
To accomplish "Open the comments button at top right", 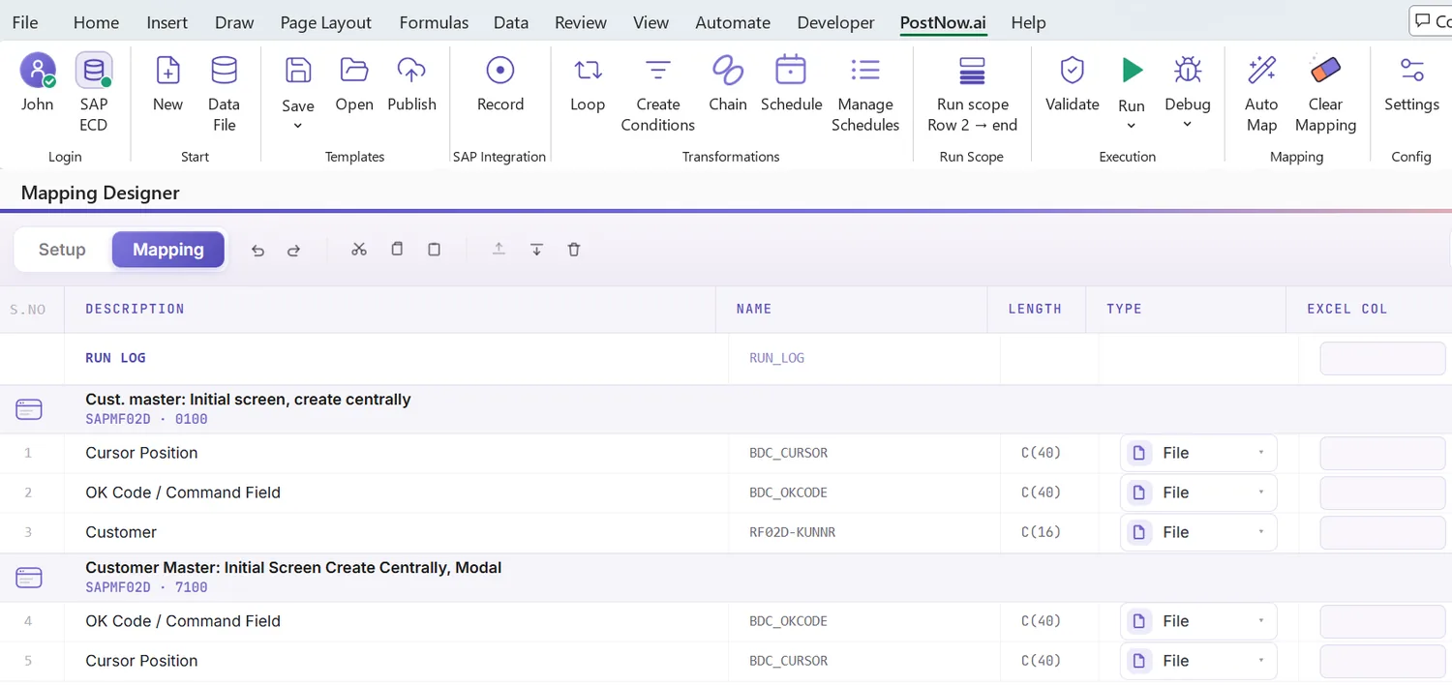I will pyautogui.click(x=1431, y=21).
